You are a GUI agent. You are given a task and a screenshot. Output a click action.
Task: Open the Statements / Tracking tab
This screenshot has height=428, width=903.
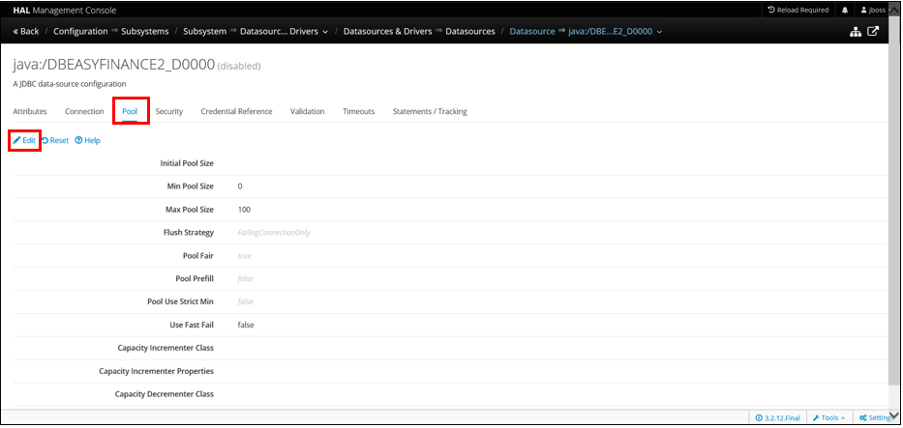coord(430,111)
